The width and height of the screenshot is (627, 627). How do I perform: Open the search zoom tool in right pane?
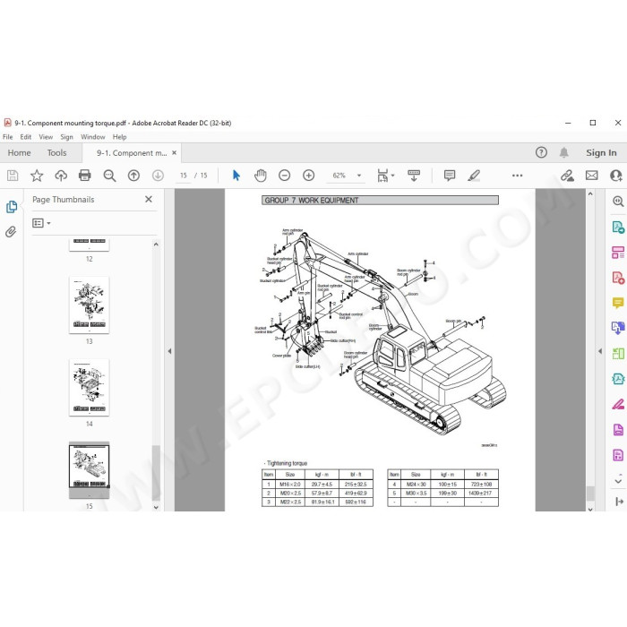618,202
